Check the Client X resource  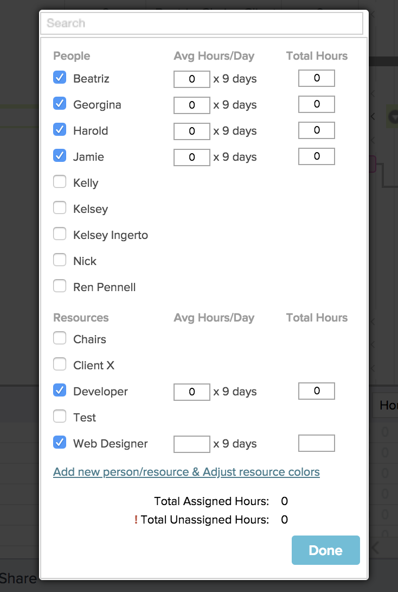[60, 364]
